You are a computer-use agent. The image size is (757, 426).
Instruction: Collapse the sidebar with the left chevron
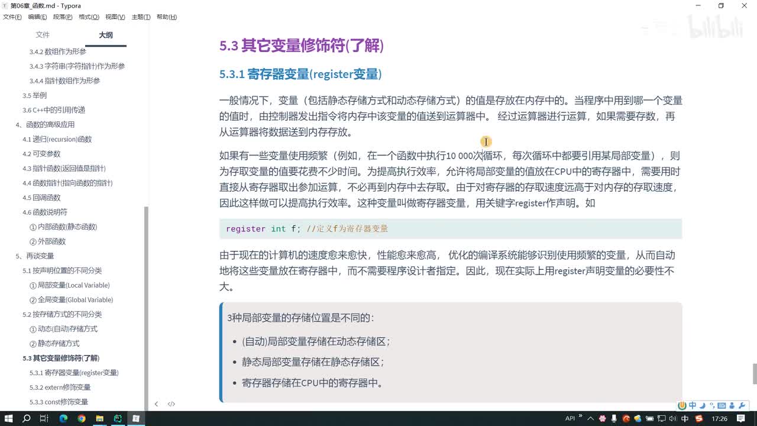coord(156,404)
